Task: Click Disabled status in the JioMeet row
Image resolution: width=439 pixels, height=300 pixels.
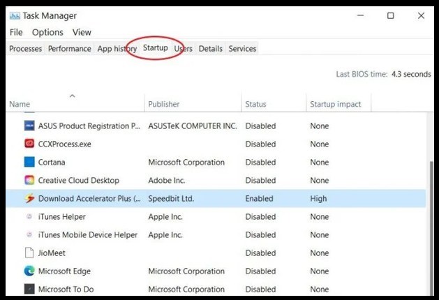Action: tap(260, 253)
